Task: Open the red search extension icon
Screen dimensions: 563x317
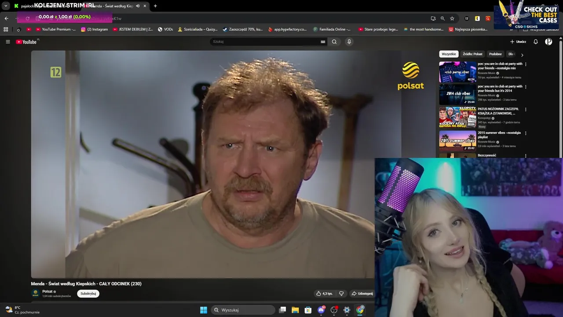Action: coord(488,18)
